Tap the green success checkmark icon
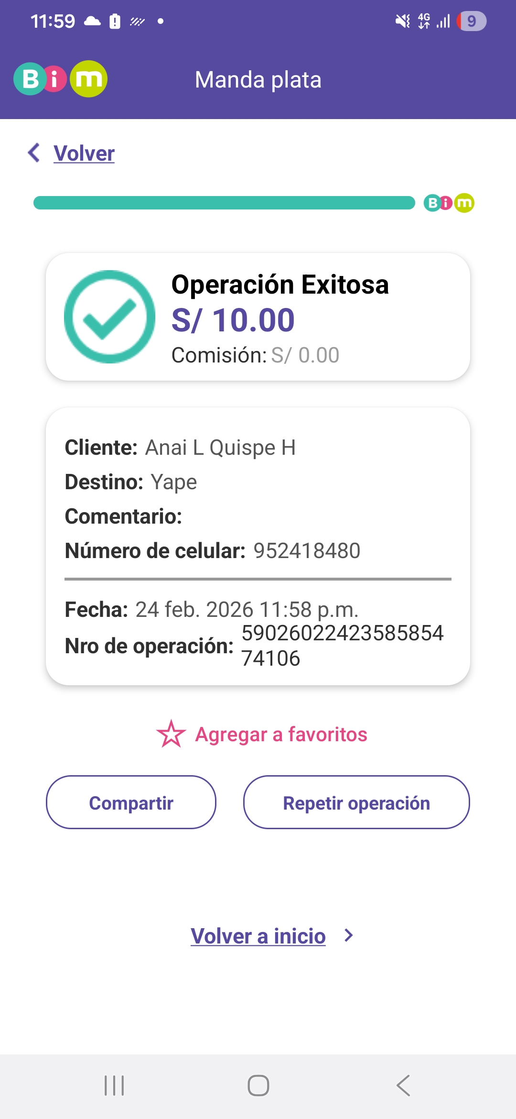The image size is (516, 1119). [x=110, y=317]
